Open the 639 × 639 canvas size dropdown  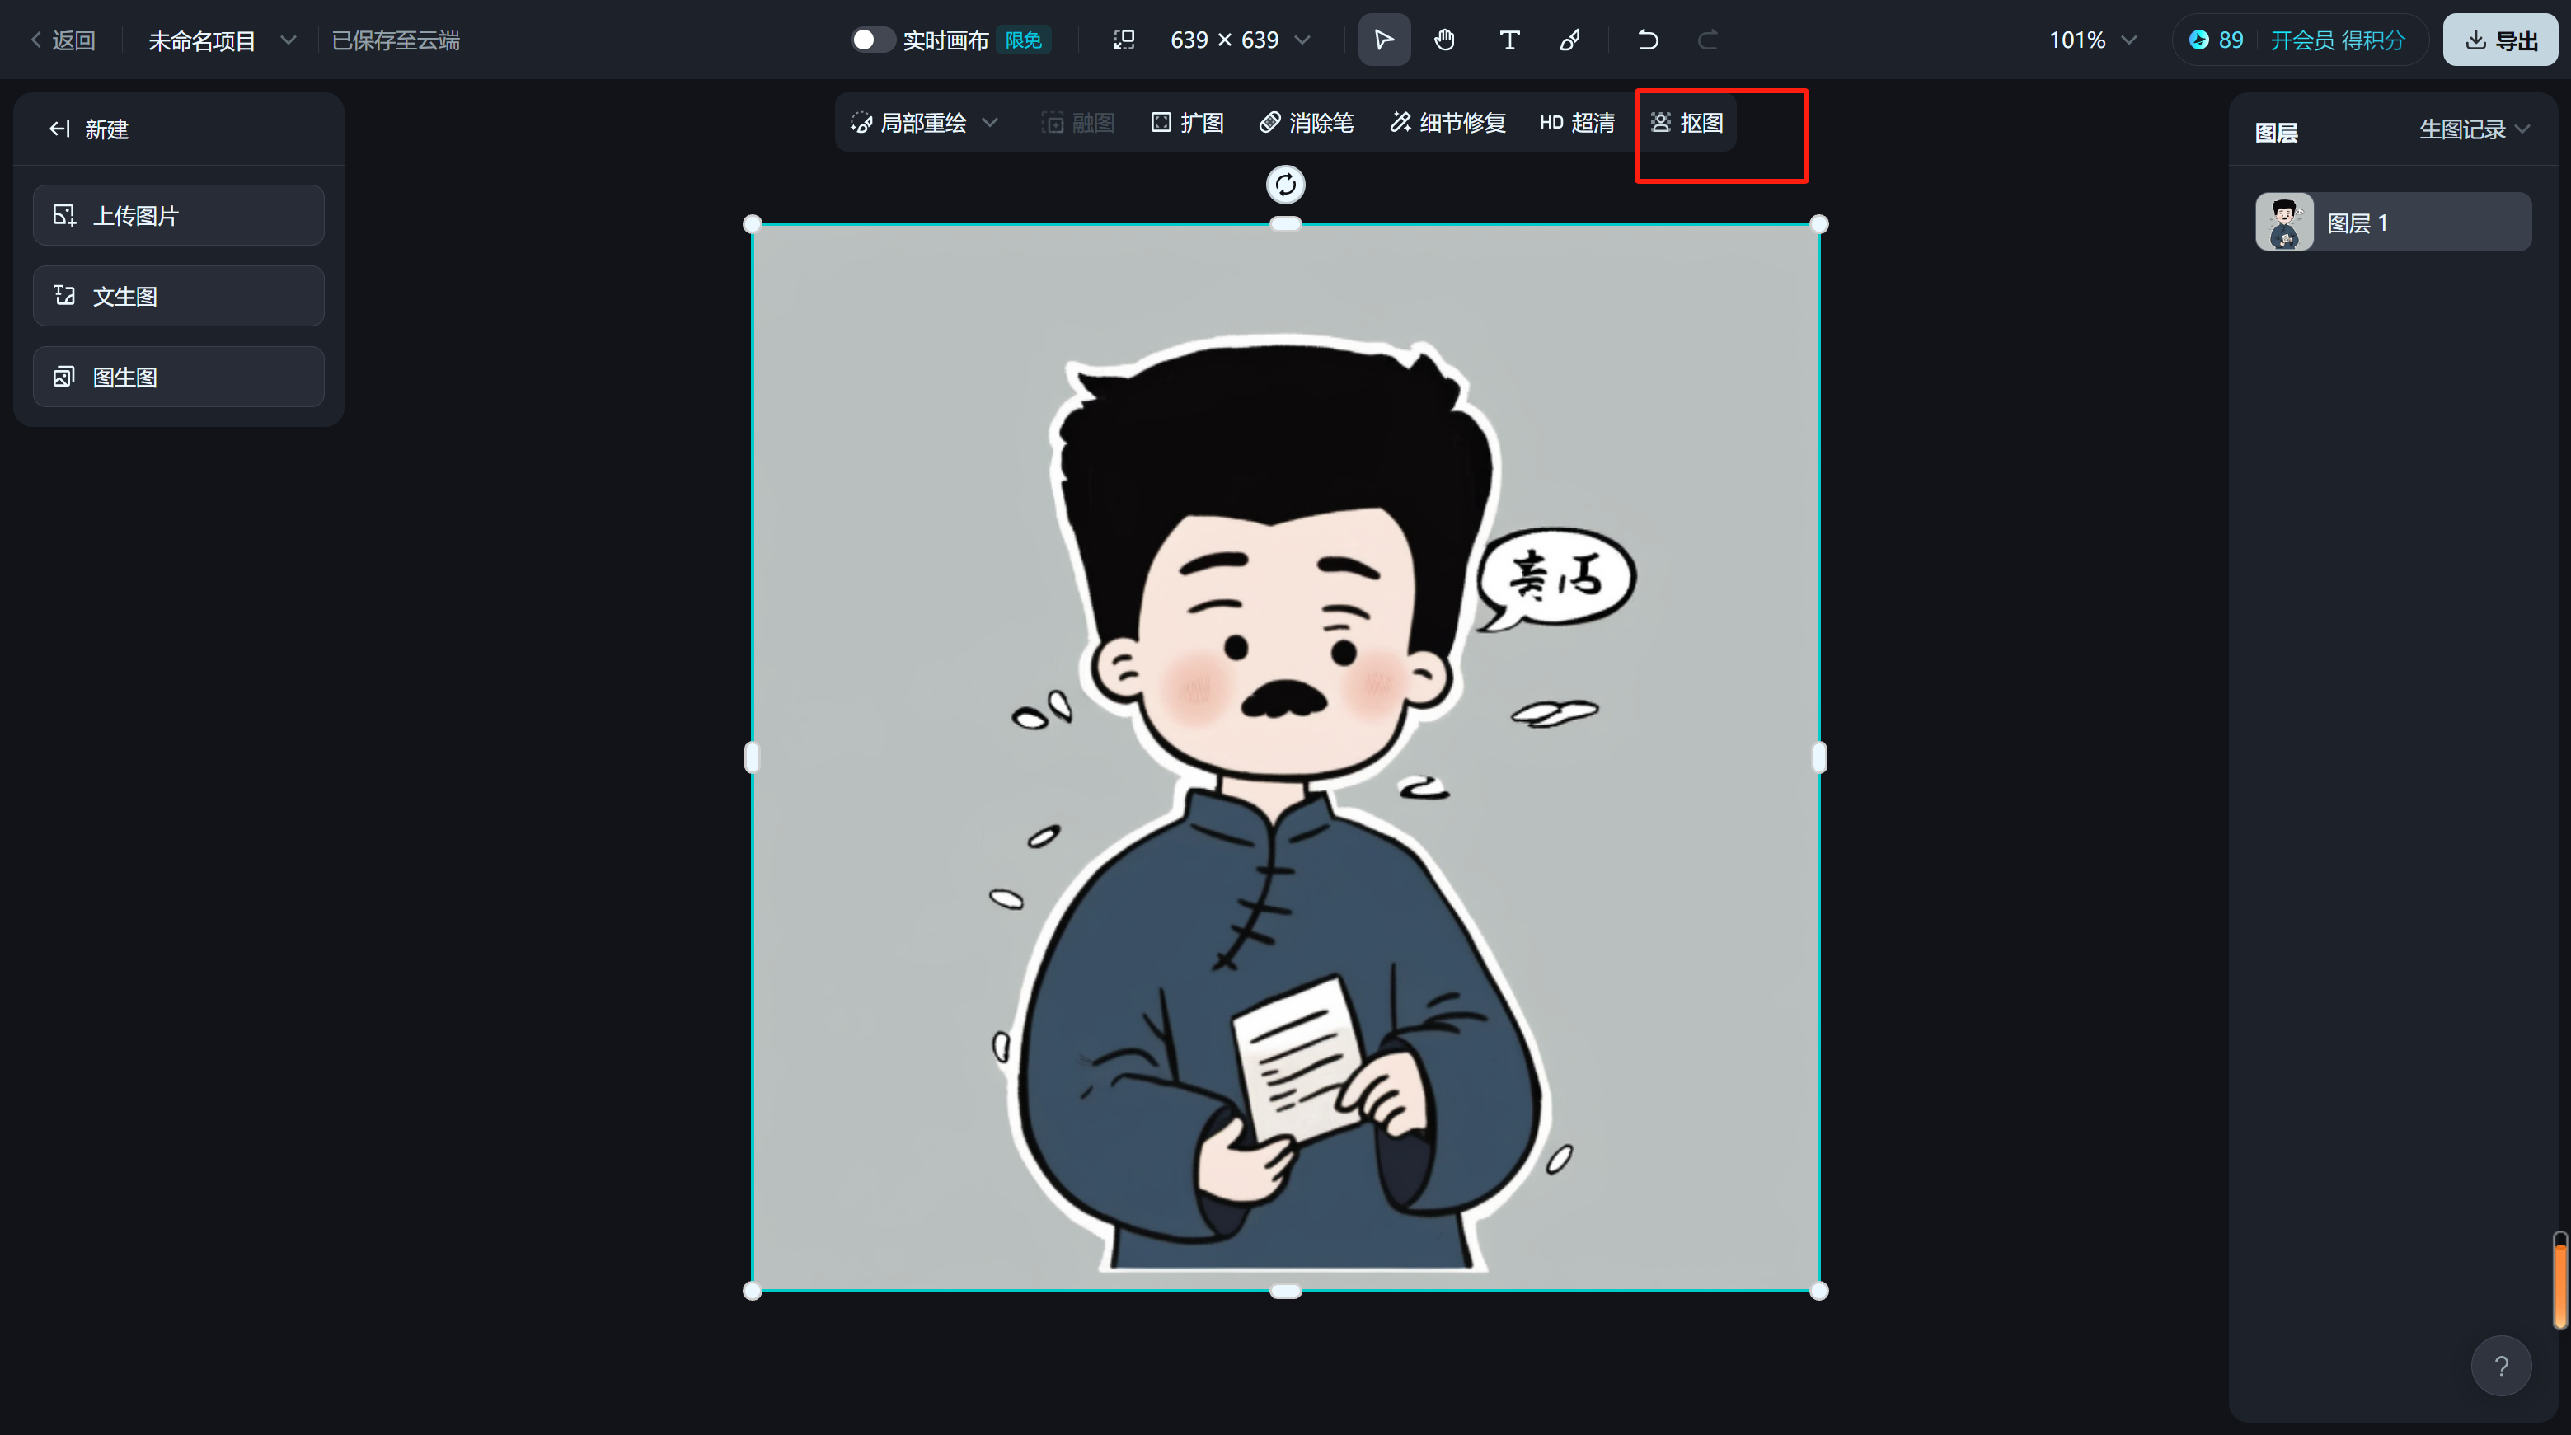(1303, 40)
